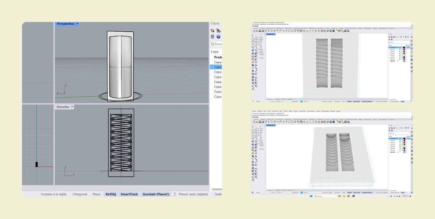Switch to Frontal viewport tab in lower small window
The width and height of the screenshot is (435, 219).
click(x=284, y=190)
